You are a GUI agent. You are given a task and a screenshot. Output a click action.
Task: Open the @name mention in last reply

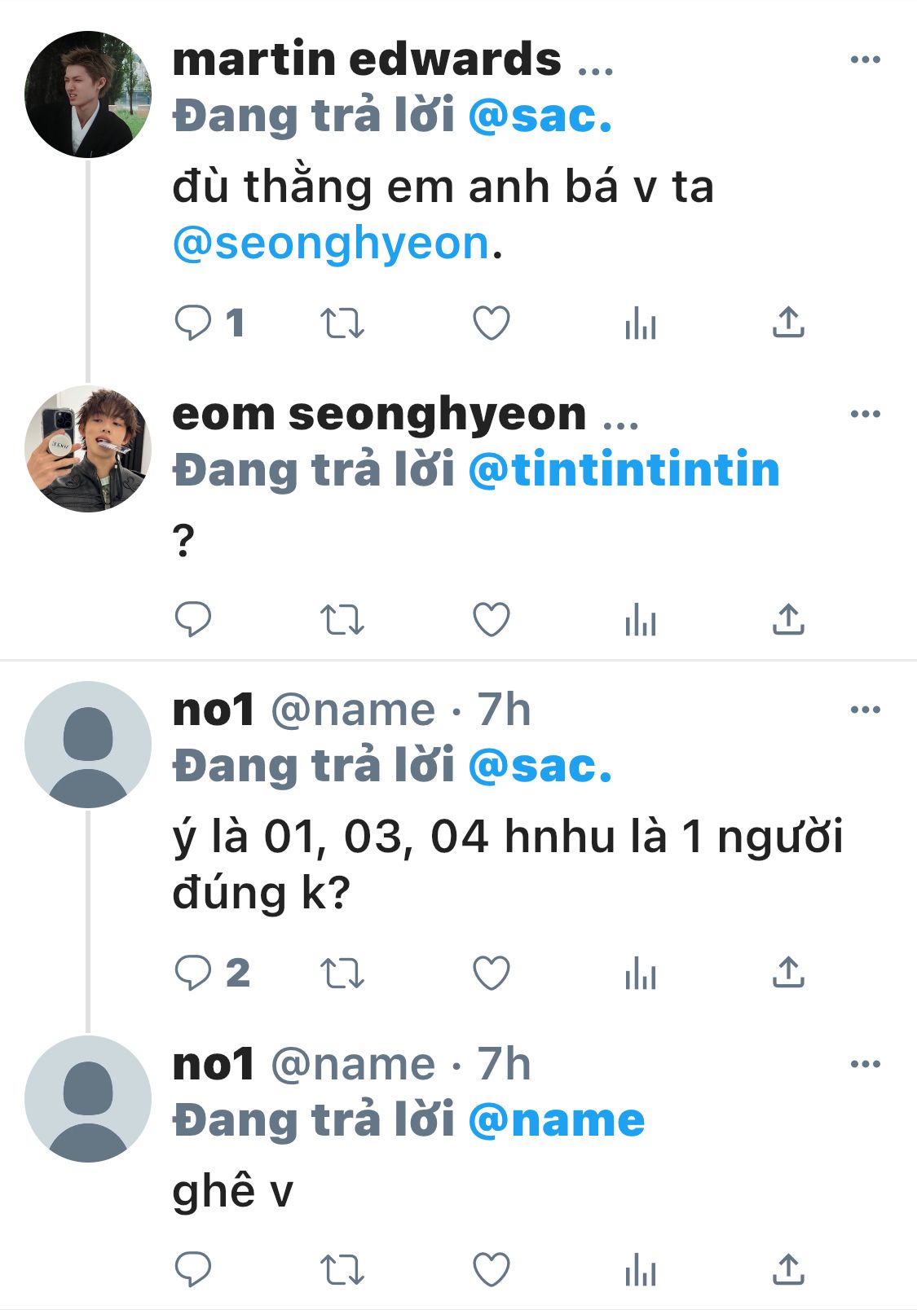[557, 1120]
